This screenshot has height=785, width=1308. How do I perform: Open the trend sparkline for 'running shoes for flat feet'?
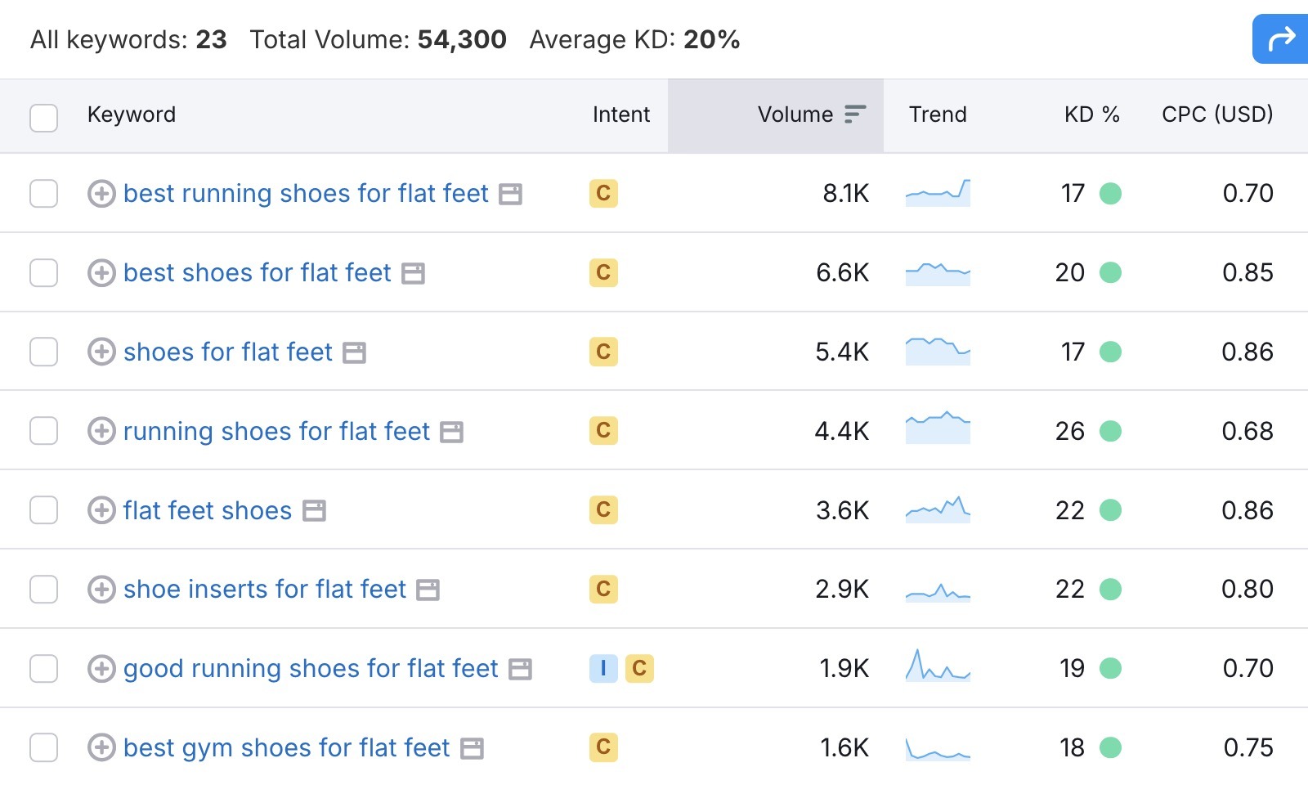(x=937, y=429)
